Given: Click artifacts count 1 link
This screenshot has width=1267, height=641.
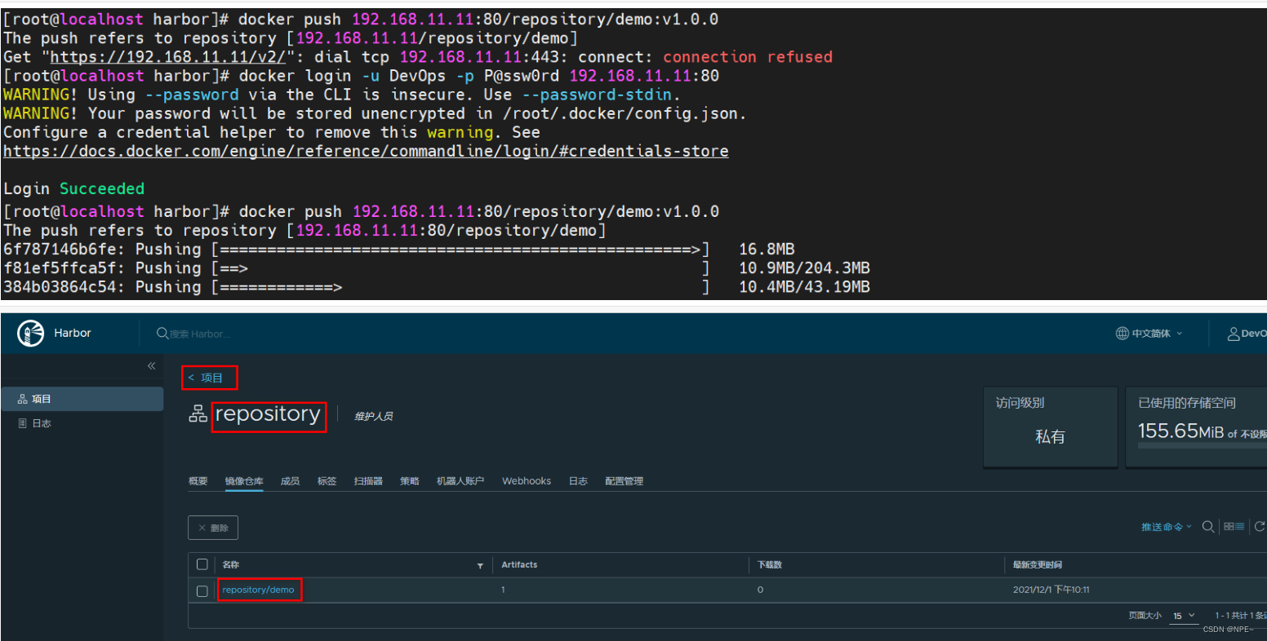Looking at the screenshot, I should tap(503, 590).
